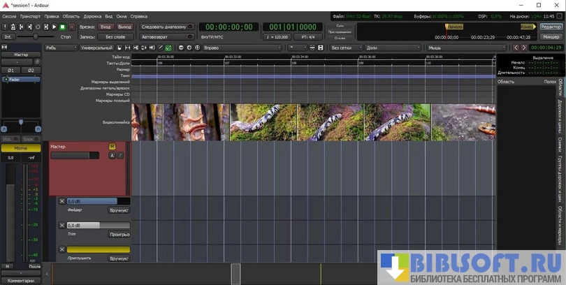Viewport: 566px width, 285px height.
Task: Open the Дорожка menu
Action: point(92,15)
